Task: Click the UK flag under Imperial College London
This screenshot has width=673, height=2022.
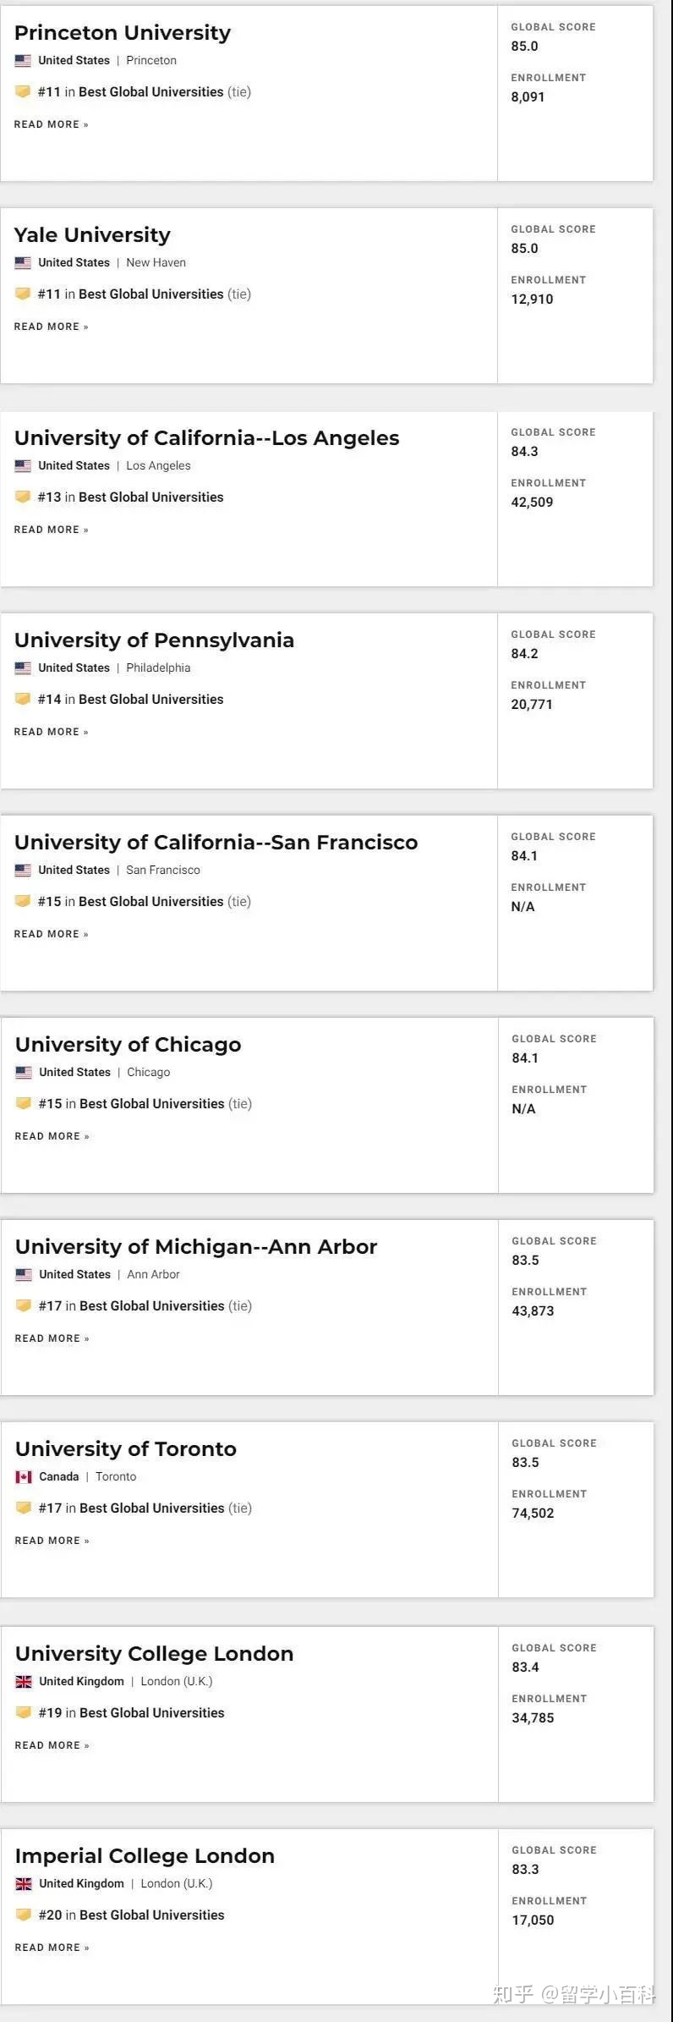Action: [24, 1884]
